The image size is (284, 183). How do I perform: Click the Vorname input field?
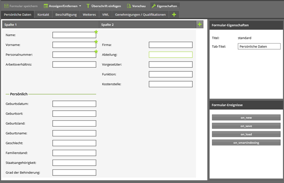click(74, 45)
